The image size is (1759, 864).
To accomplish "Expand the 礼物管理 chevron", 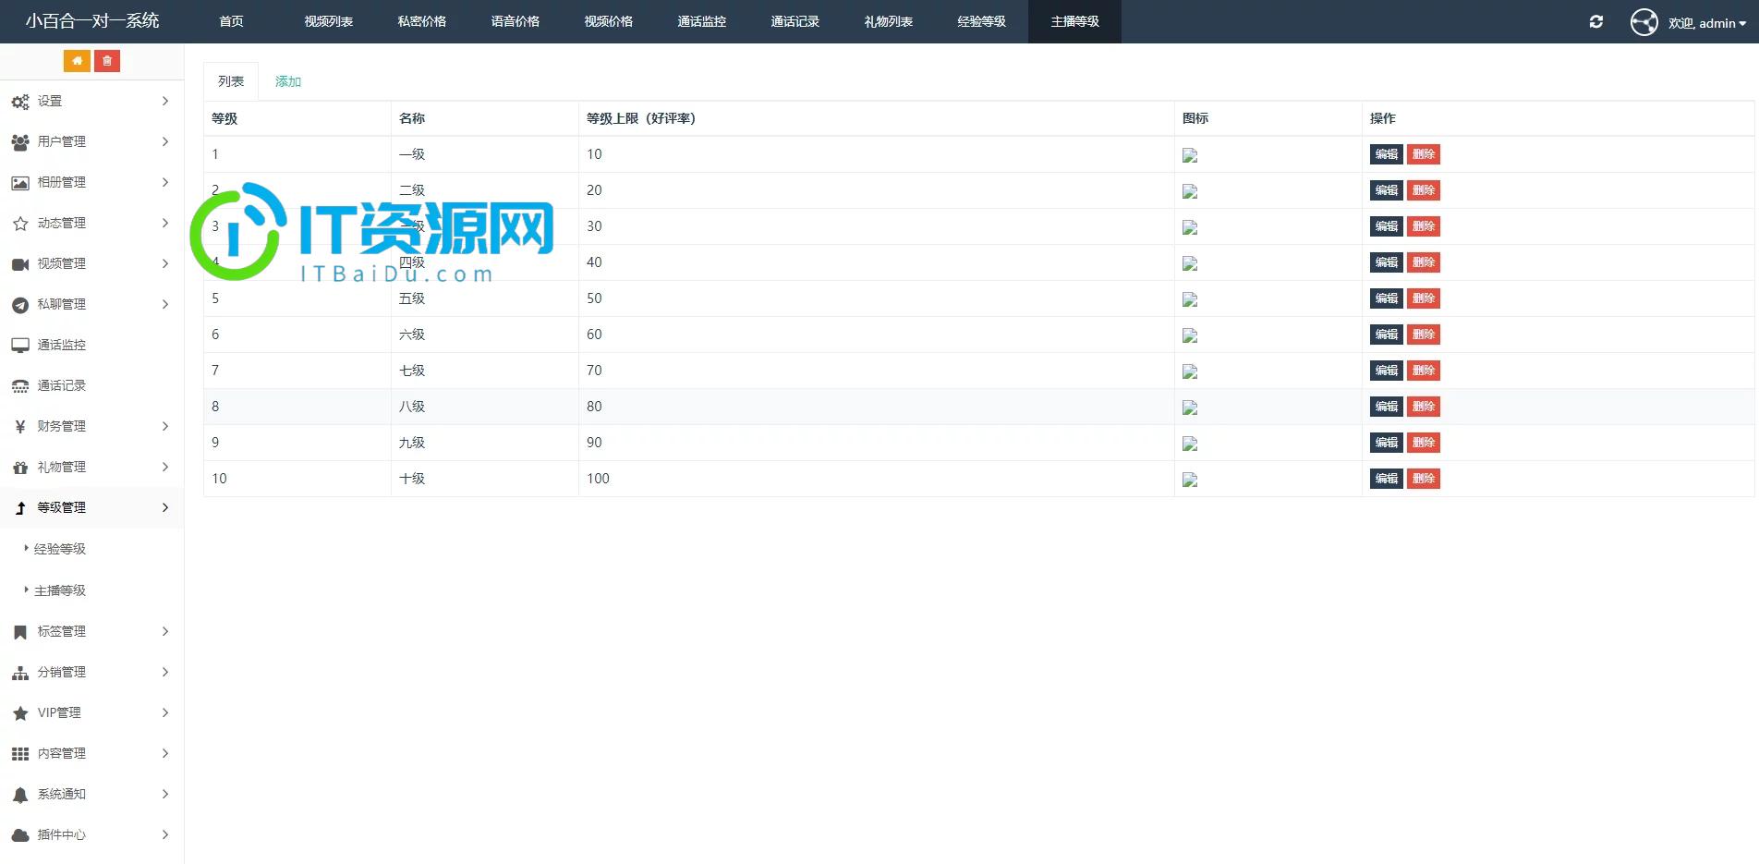I will point(165,467).
